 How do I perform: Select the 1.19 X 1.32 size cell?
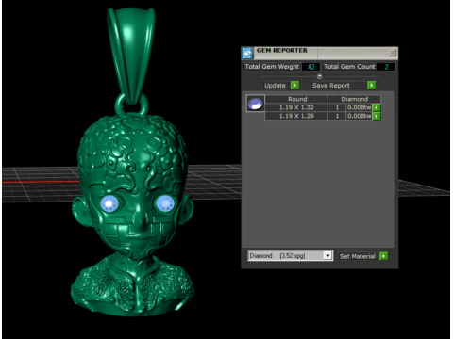(x=296, y=107)
